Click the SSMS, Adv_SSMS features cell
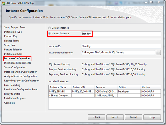 106,96
